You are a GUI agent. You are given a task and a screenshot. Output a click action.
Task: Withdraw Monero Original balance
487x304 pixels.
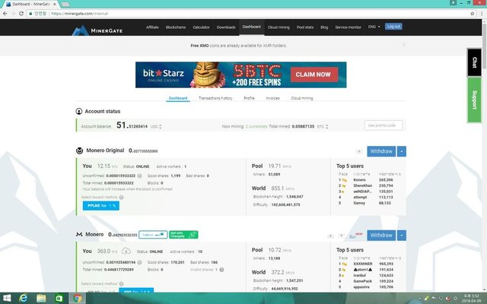point(381,151)
